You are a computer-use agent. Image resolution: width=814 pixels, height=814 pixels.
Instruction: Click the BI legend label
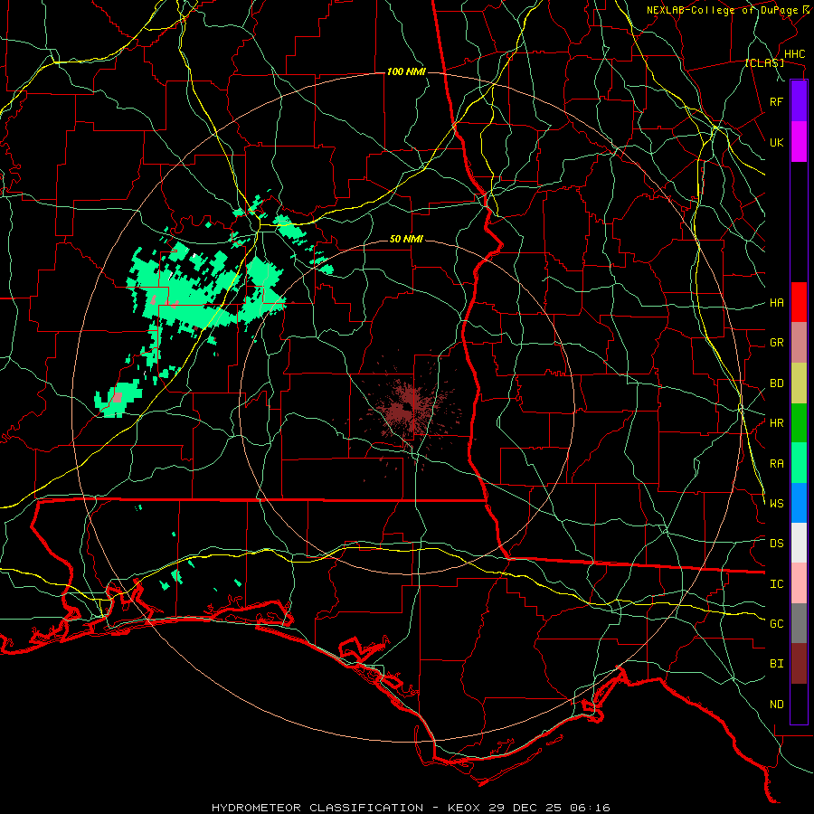pos(777,664)
